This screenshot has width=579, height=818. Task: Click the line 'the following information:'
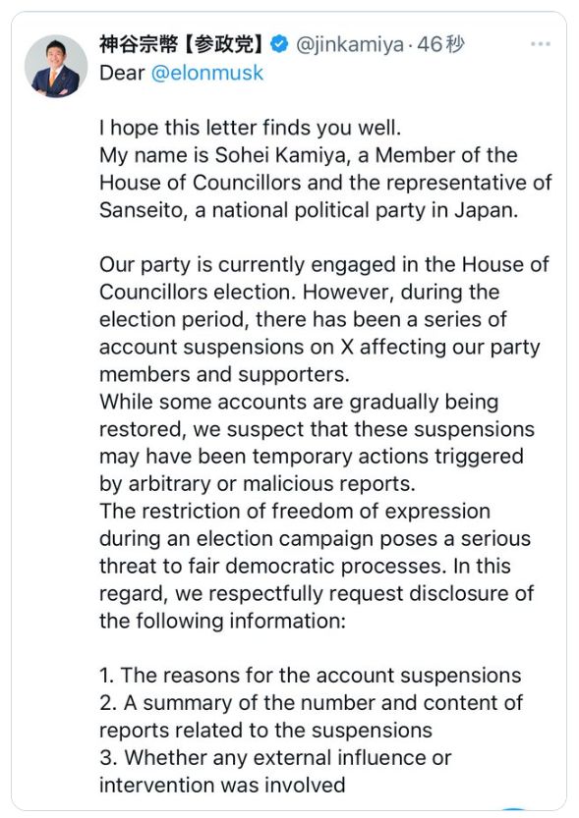point(222,621)
